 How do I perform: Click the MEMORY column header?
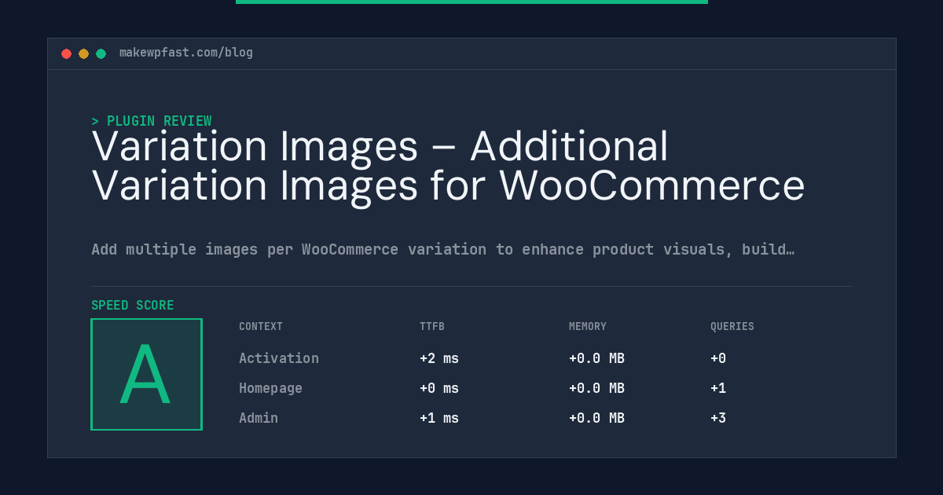(588, 326)
